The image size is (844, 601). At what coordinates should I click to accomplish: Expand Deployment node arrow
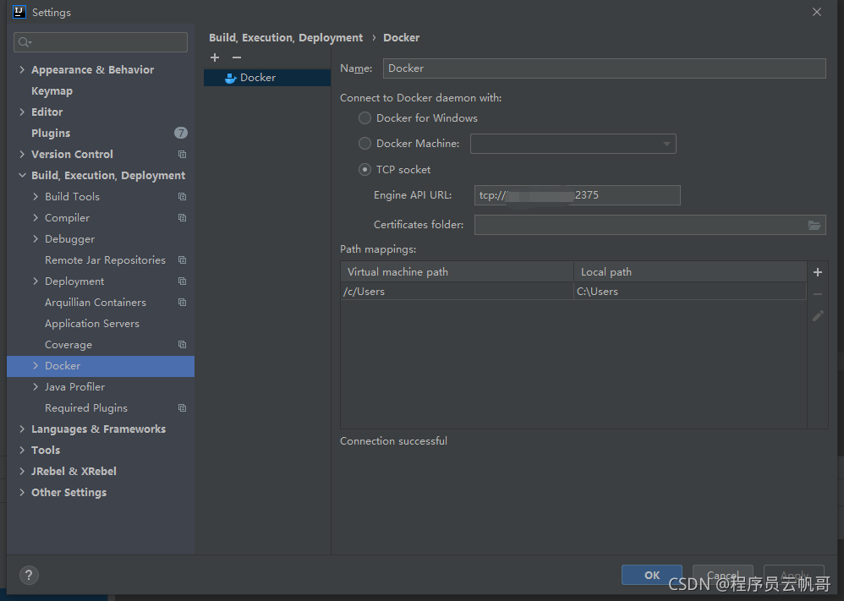click(36, 281)
